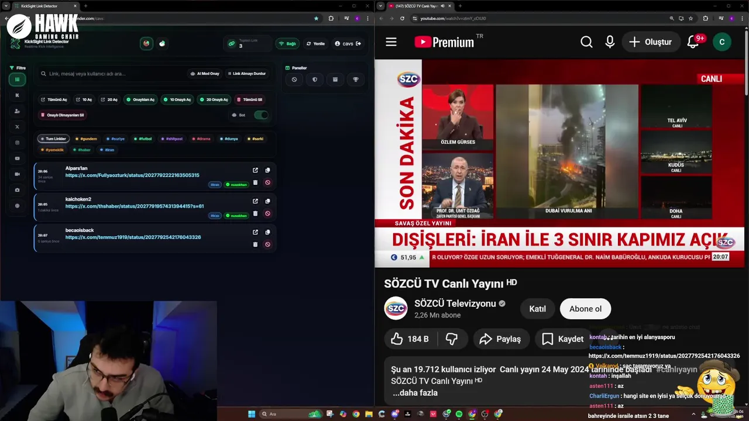This screenshot has height=421, width=749.
Task: Select the video camera filter icon in sidebar
Action: 17,174
